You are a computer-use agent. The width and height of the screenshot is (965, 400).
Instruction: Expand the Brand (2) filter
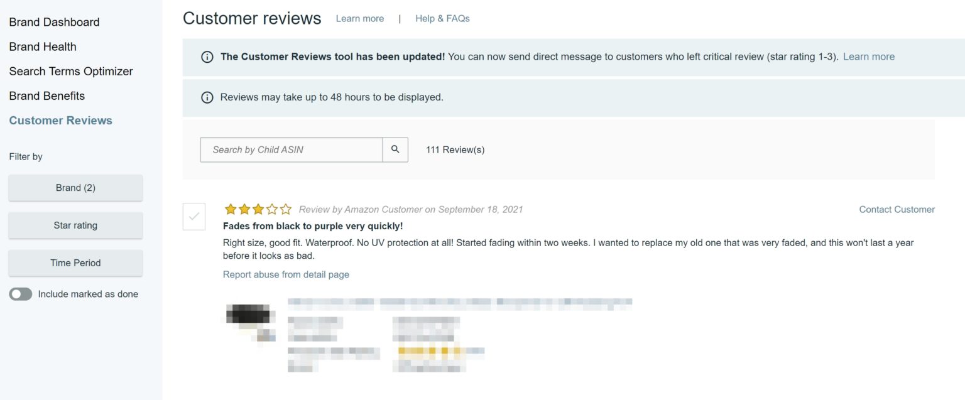point(75,187)
